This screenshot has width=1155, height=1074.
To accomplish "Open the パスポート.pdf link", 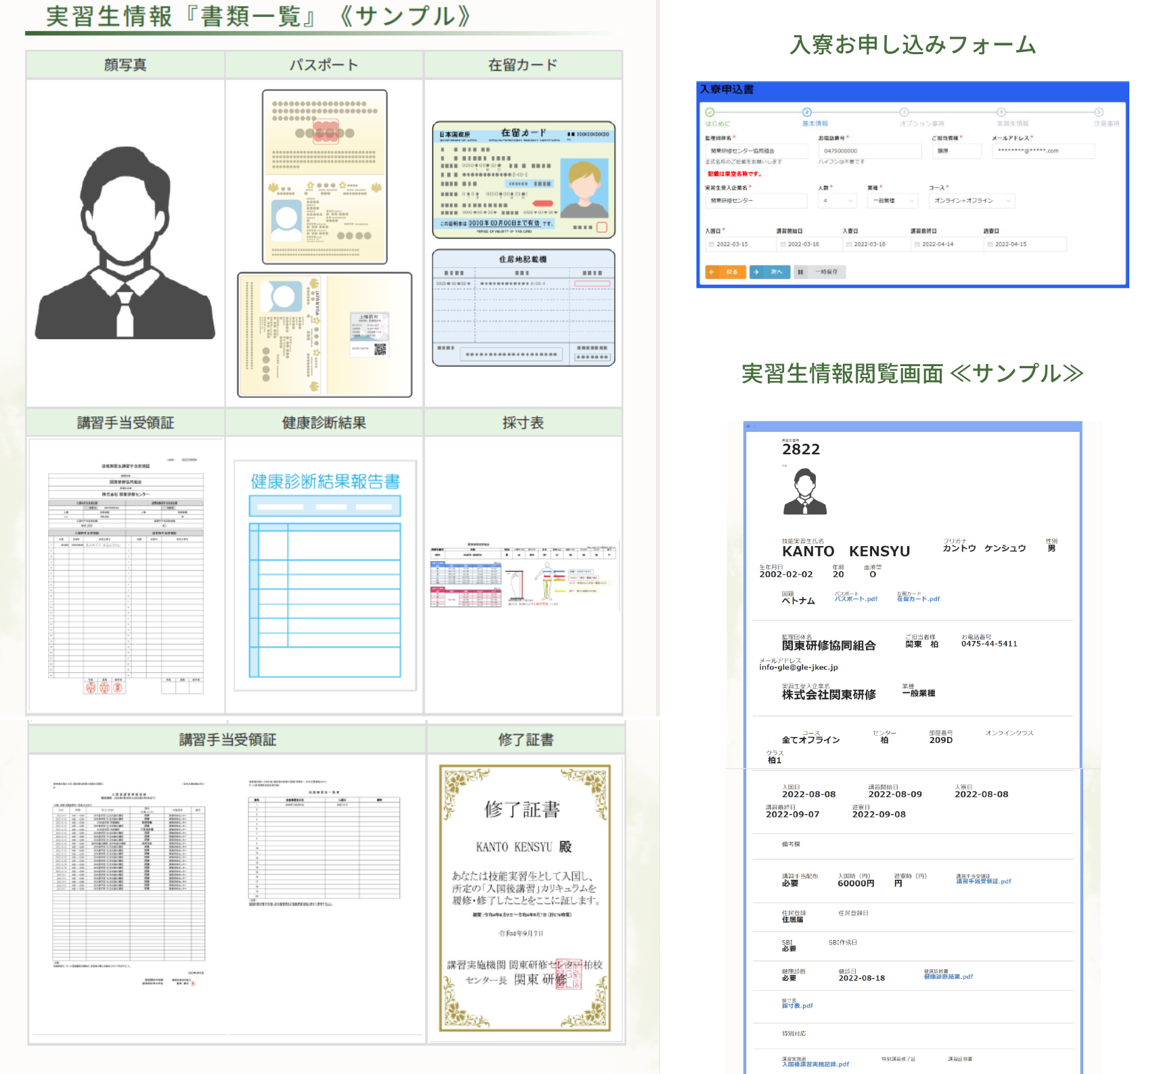I will (856, 599).
